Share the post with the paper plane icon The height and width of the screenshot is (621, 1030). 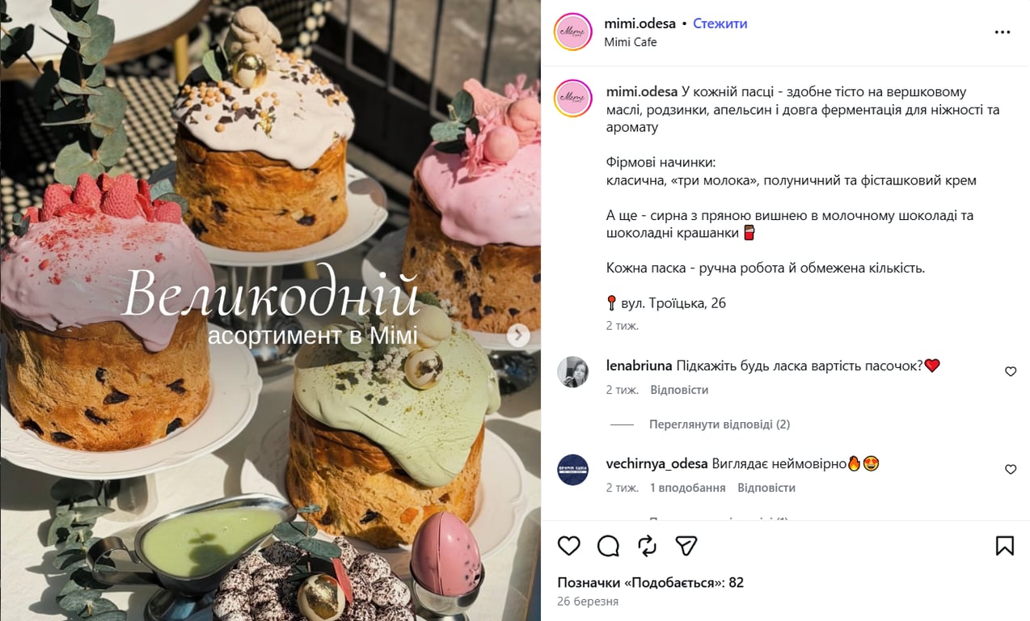(x=686, y=546)
